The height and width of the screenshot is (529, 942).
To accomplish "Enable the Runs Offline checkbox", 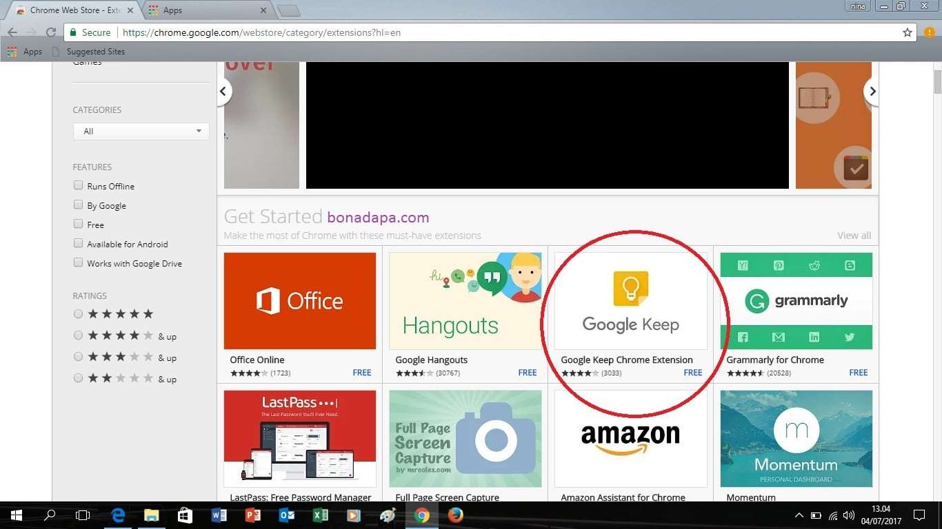I will 78,185.
